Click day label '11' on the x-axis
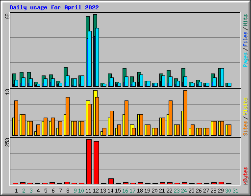This screenshot has width=251, height=196. 88,191
